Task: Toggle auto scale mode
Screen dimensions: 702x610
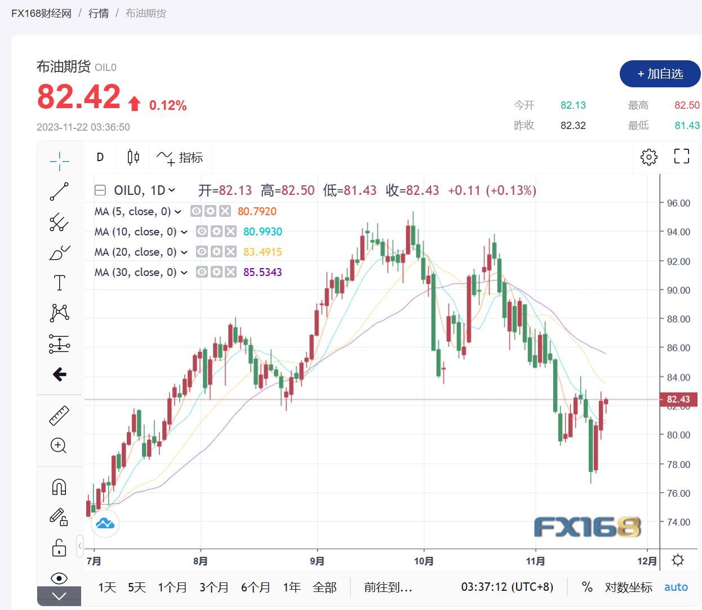Action: [676, 587]
